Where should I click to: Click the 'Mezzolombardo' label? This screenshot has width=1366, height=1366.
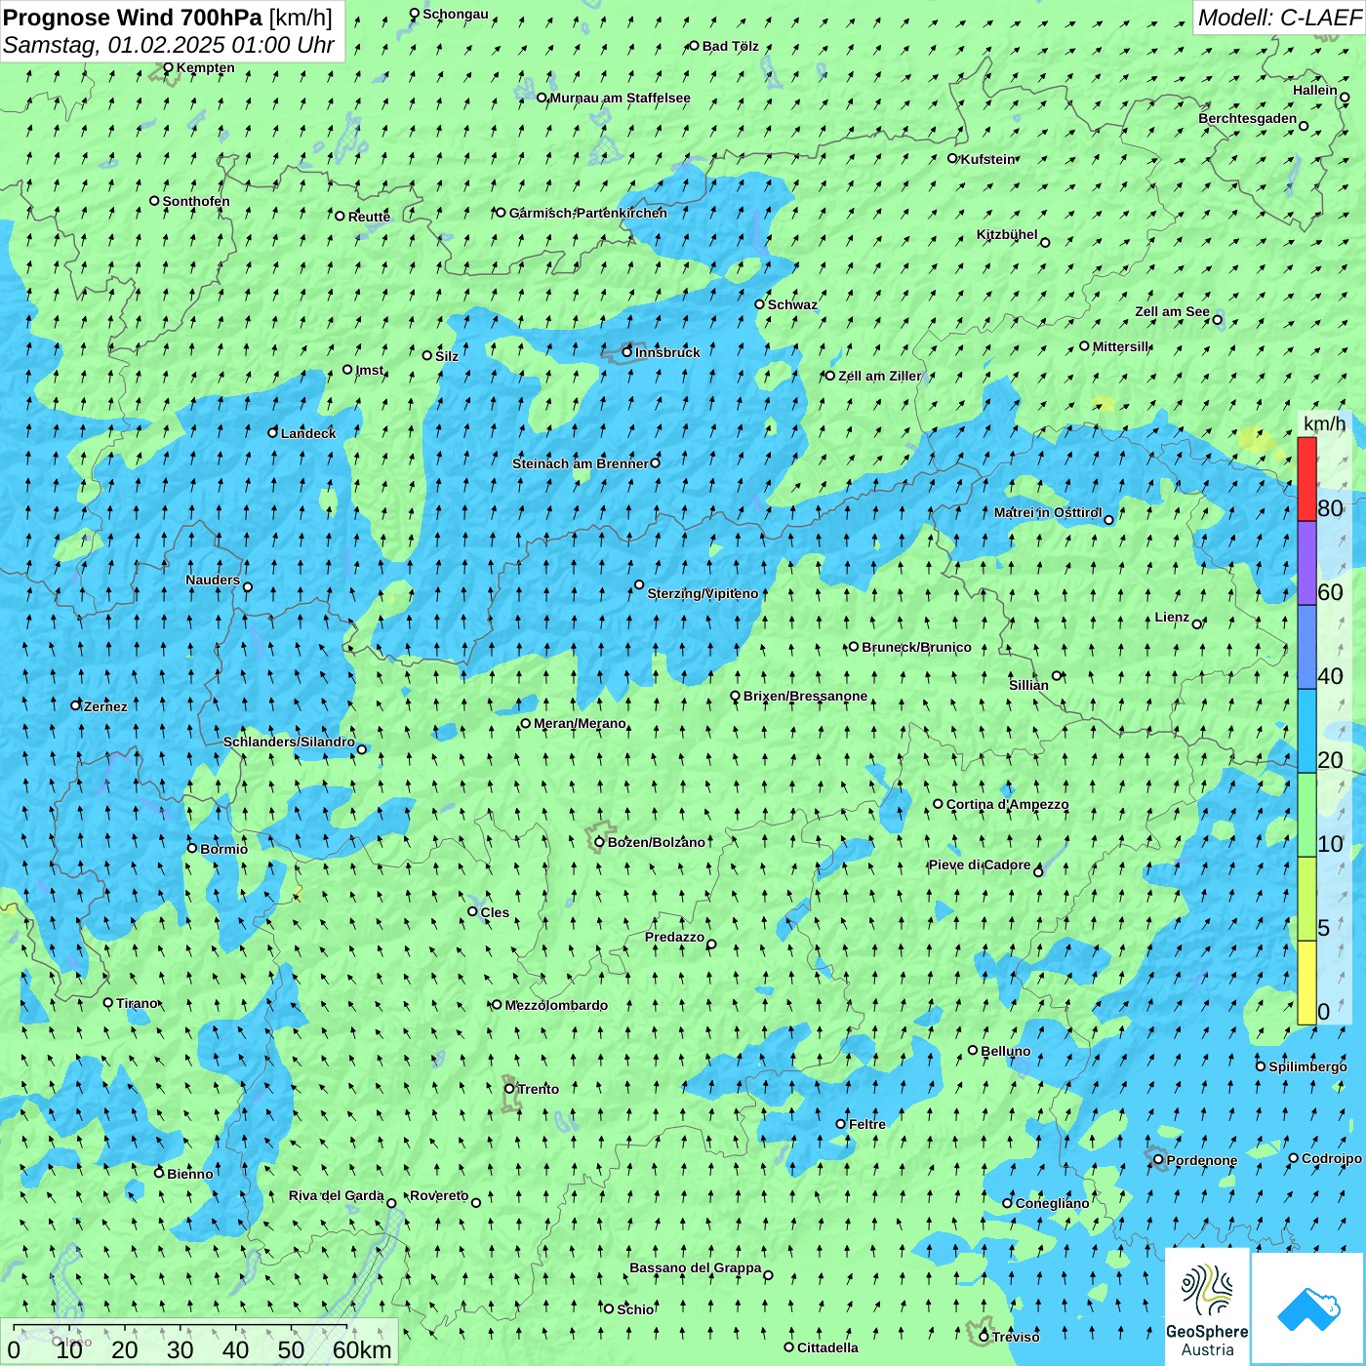pyautogui.click(x=556, y=1005)
